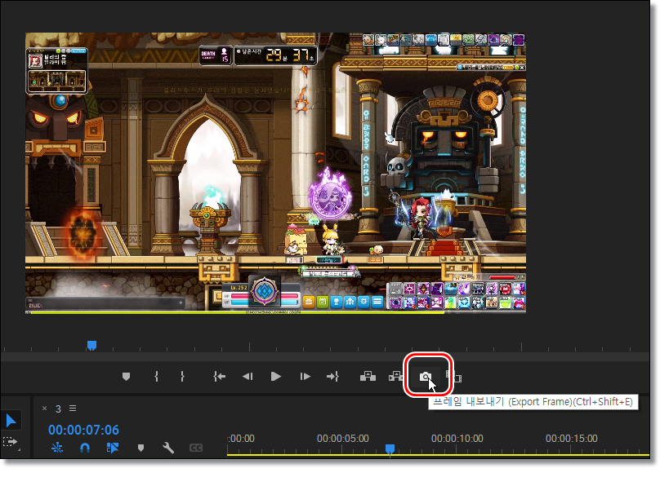Play the sequence in the monitor

(276, 377)
